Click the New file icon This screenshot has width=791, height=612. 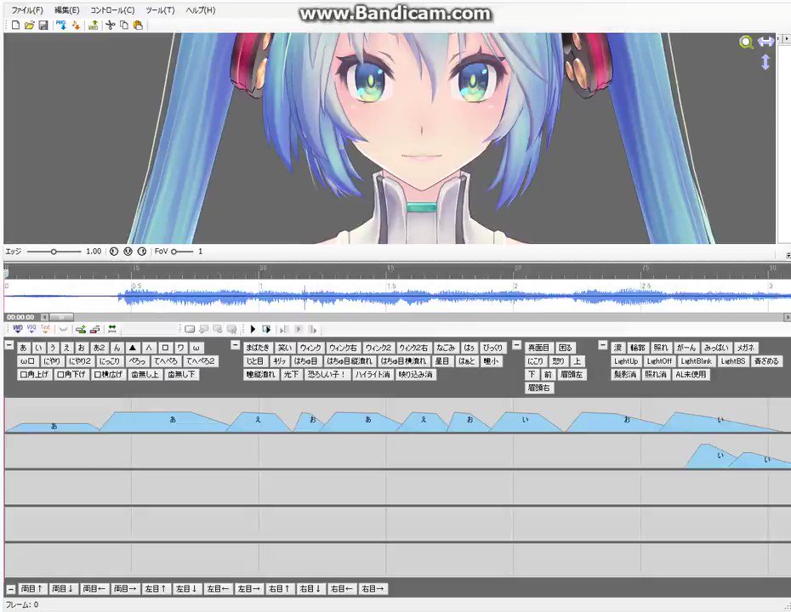point(15,25)
